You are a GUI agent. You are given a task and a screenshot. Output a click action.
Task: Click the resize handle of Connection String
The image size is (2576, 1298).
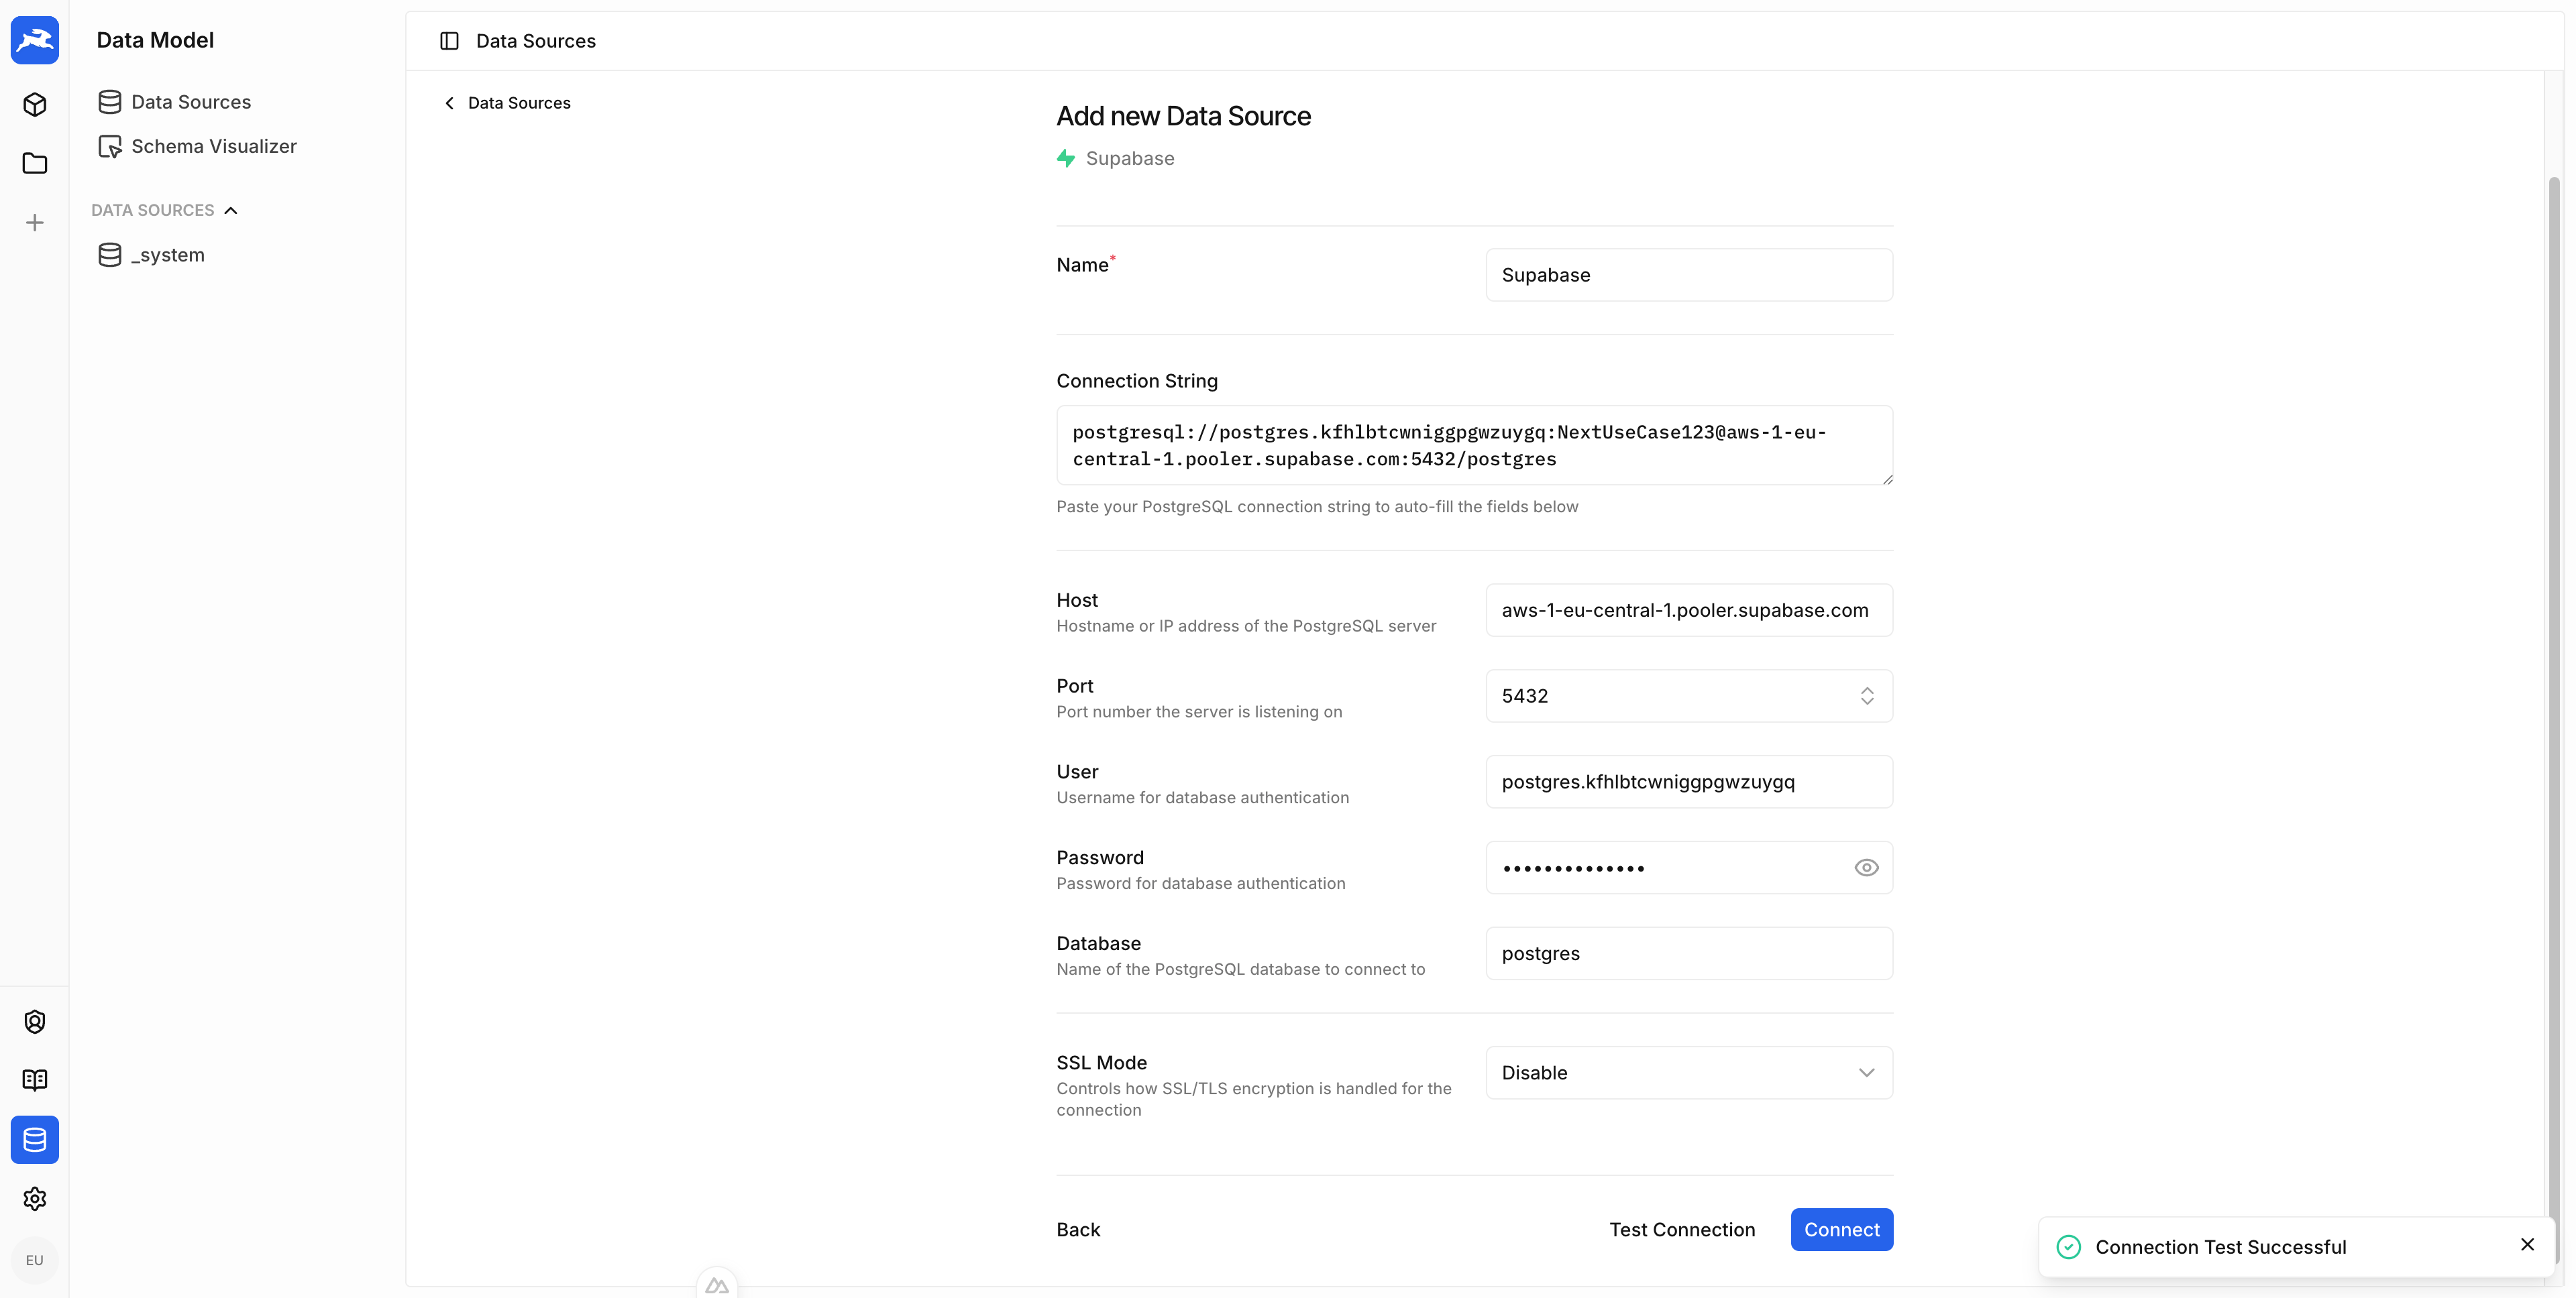click(1887, 479)
